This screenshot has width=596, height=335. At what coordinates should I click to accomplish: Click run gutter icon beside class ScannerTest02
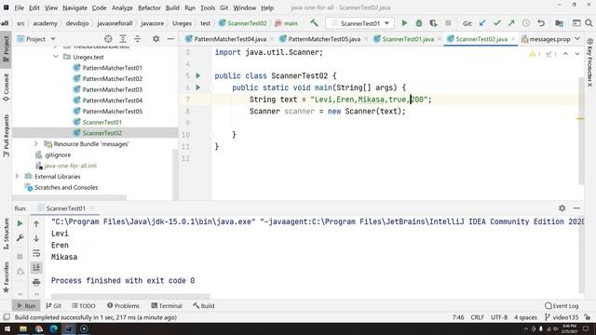198,75
